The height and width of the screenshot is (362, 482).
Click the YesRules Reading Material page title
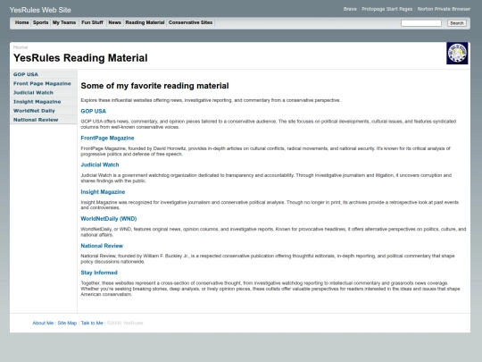[x=80, y=58]
